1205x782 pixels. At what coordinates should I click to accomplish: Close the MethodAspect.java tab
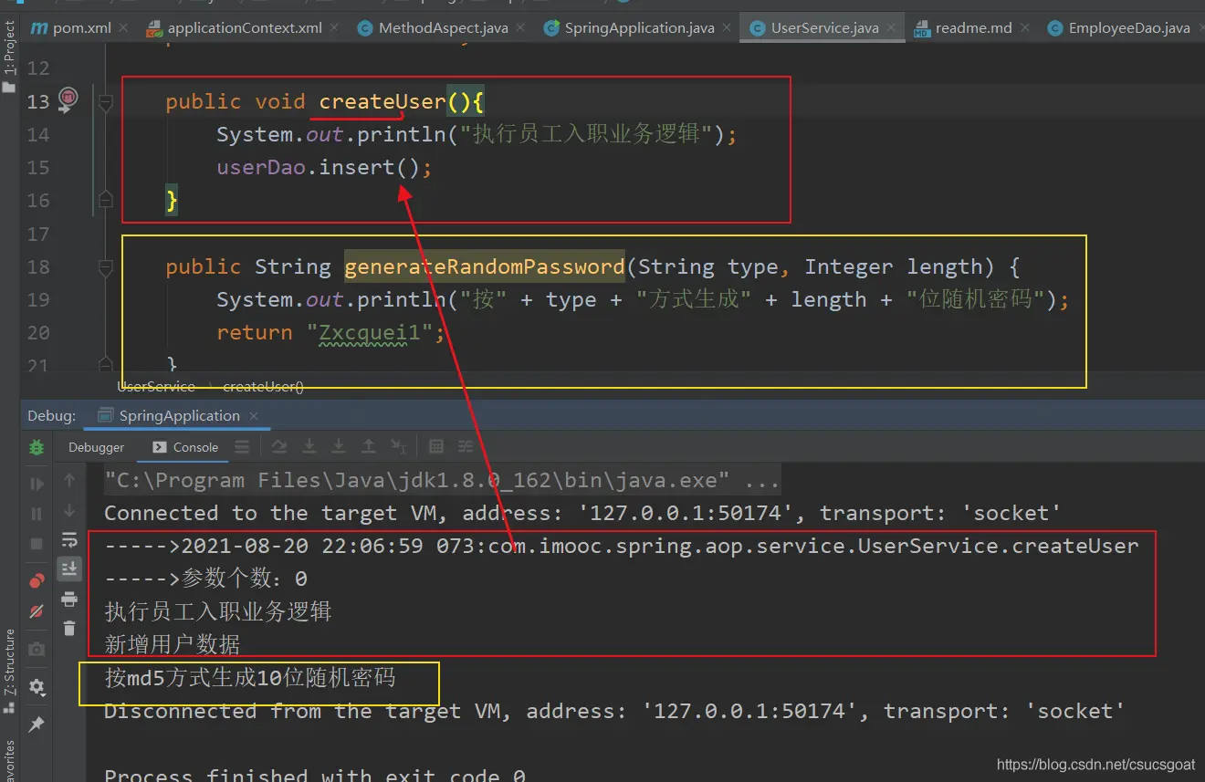(522, 28)
